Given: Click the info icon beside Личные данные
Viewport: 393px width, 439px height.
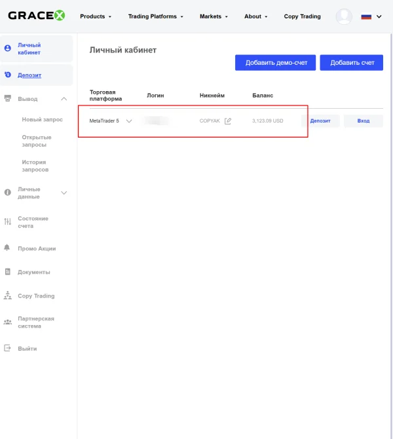Looking at the screenshot, I should click(x=8, y=193).
